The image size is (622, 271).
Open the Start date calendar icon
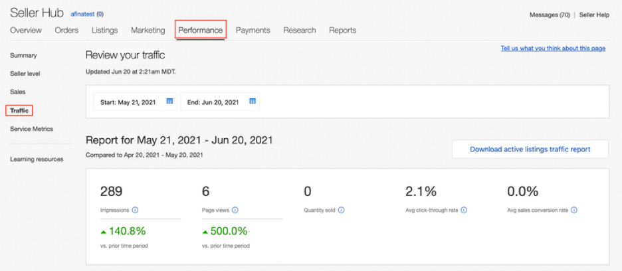[169, 102]
